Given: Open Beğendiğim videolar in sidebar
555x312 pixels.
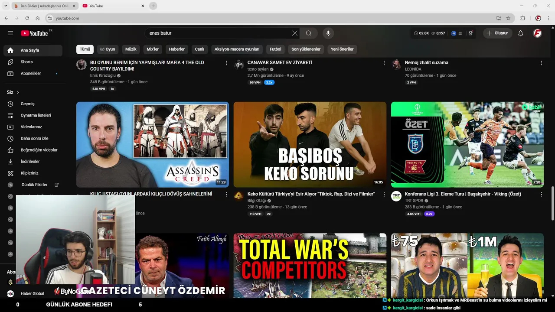Looking at the screenshot, I should [33, 150].
